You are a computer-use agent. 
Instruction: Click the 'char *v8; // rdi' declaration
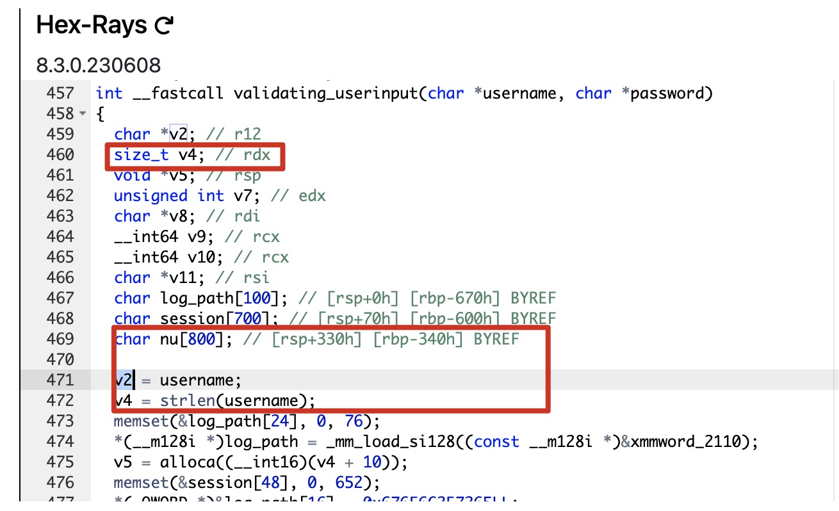click(x=187, y=216)
